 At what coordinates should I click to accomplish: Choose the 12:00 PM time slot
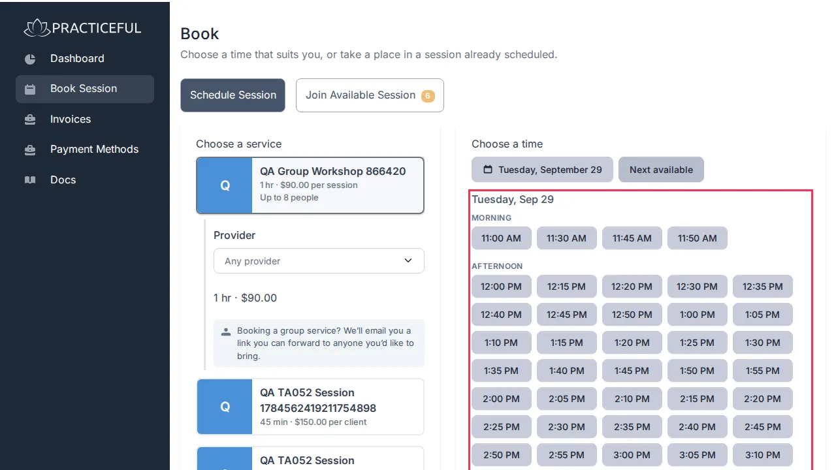(x=502, y=287)
